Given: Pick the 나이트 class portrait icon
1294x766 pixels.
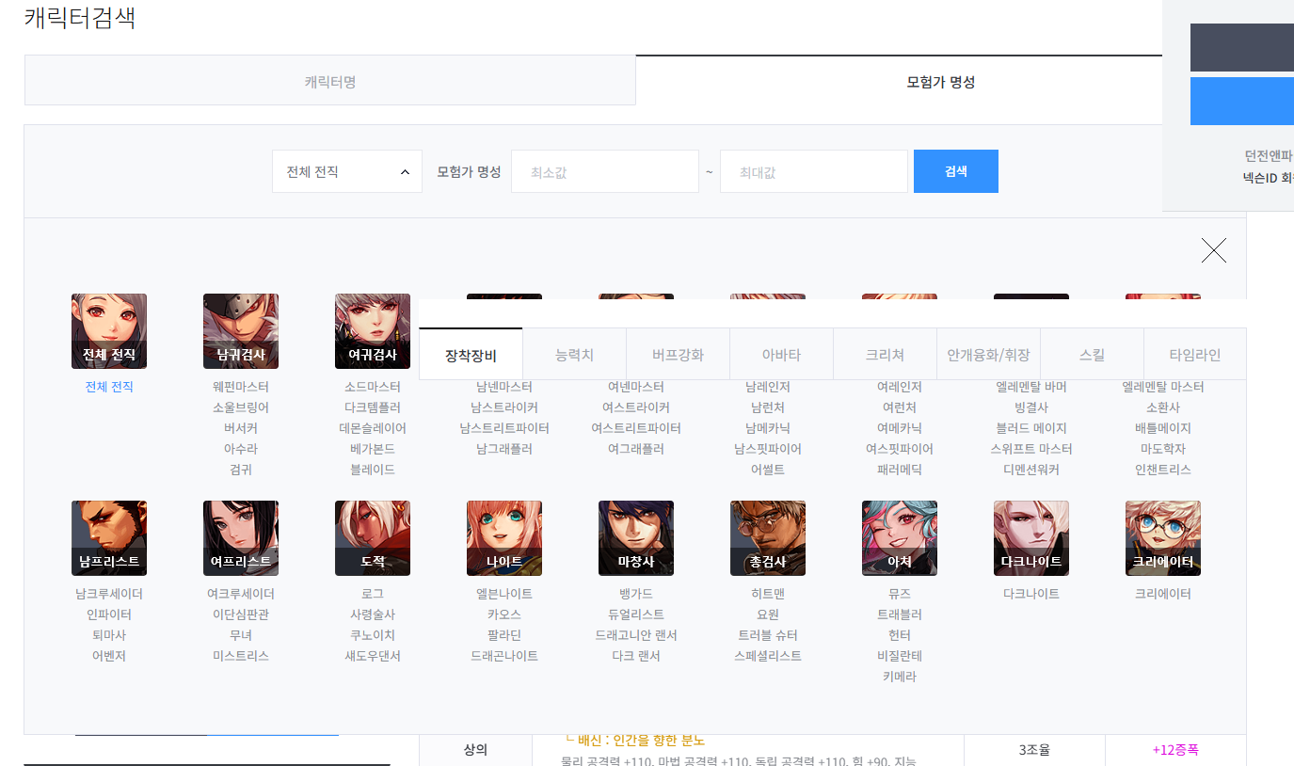Looking at the screenshot, I should click(x=504, y=537).
